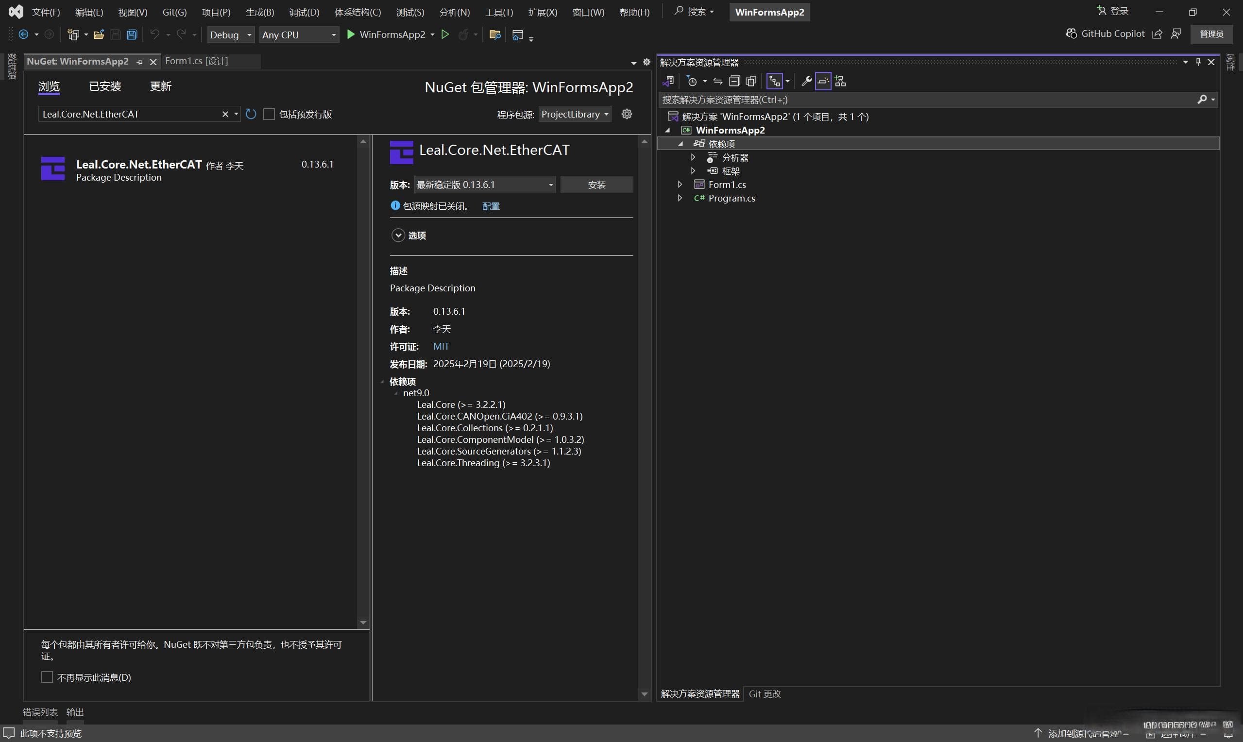Expand the 选项 options section

398,235
